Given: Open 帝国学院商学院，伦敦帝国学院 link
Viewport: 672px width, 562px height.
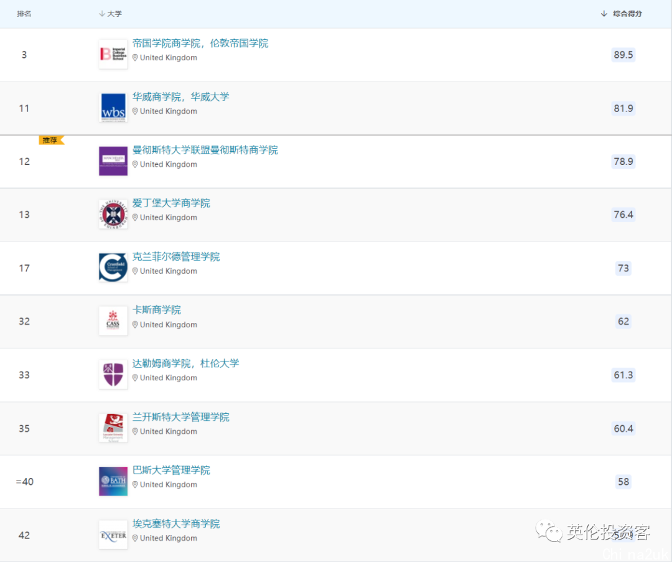Looking at the screenshot, I should coord(200,44).
